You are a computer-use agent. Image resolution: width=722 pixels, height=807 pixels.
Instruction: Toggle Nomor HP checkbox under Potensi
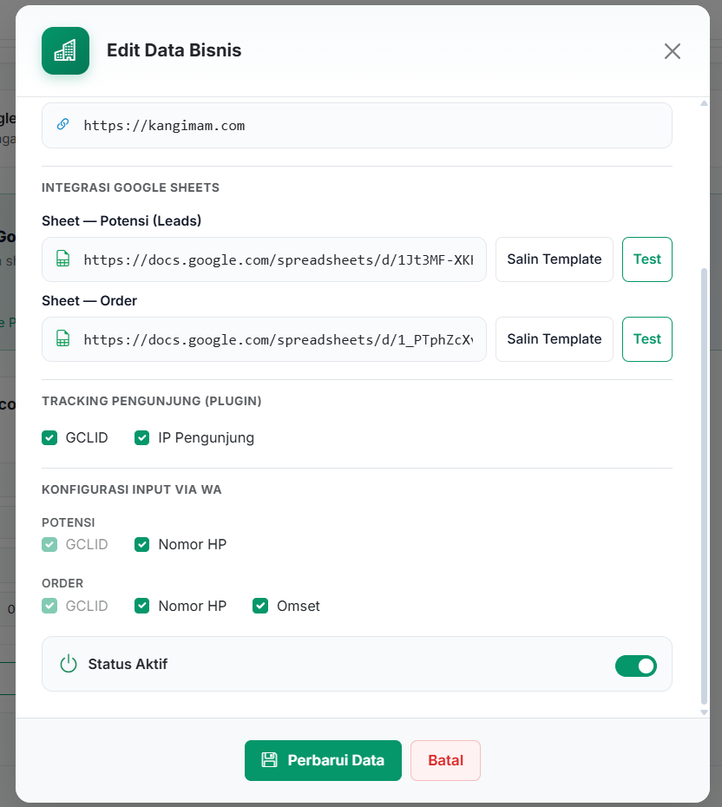tap(142, 545)
